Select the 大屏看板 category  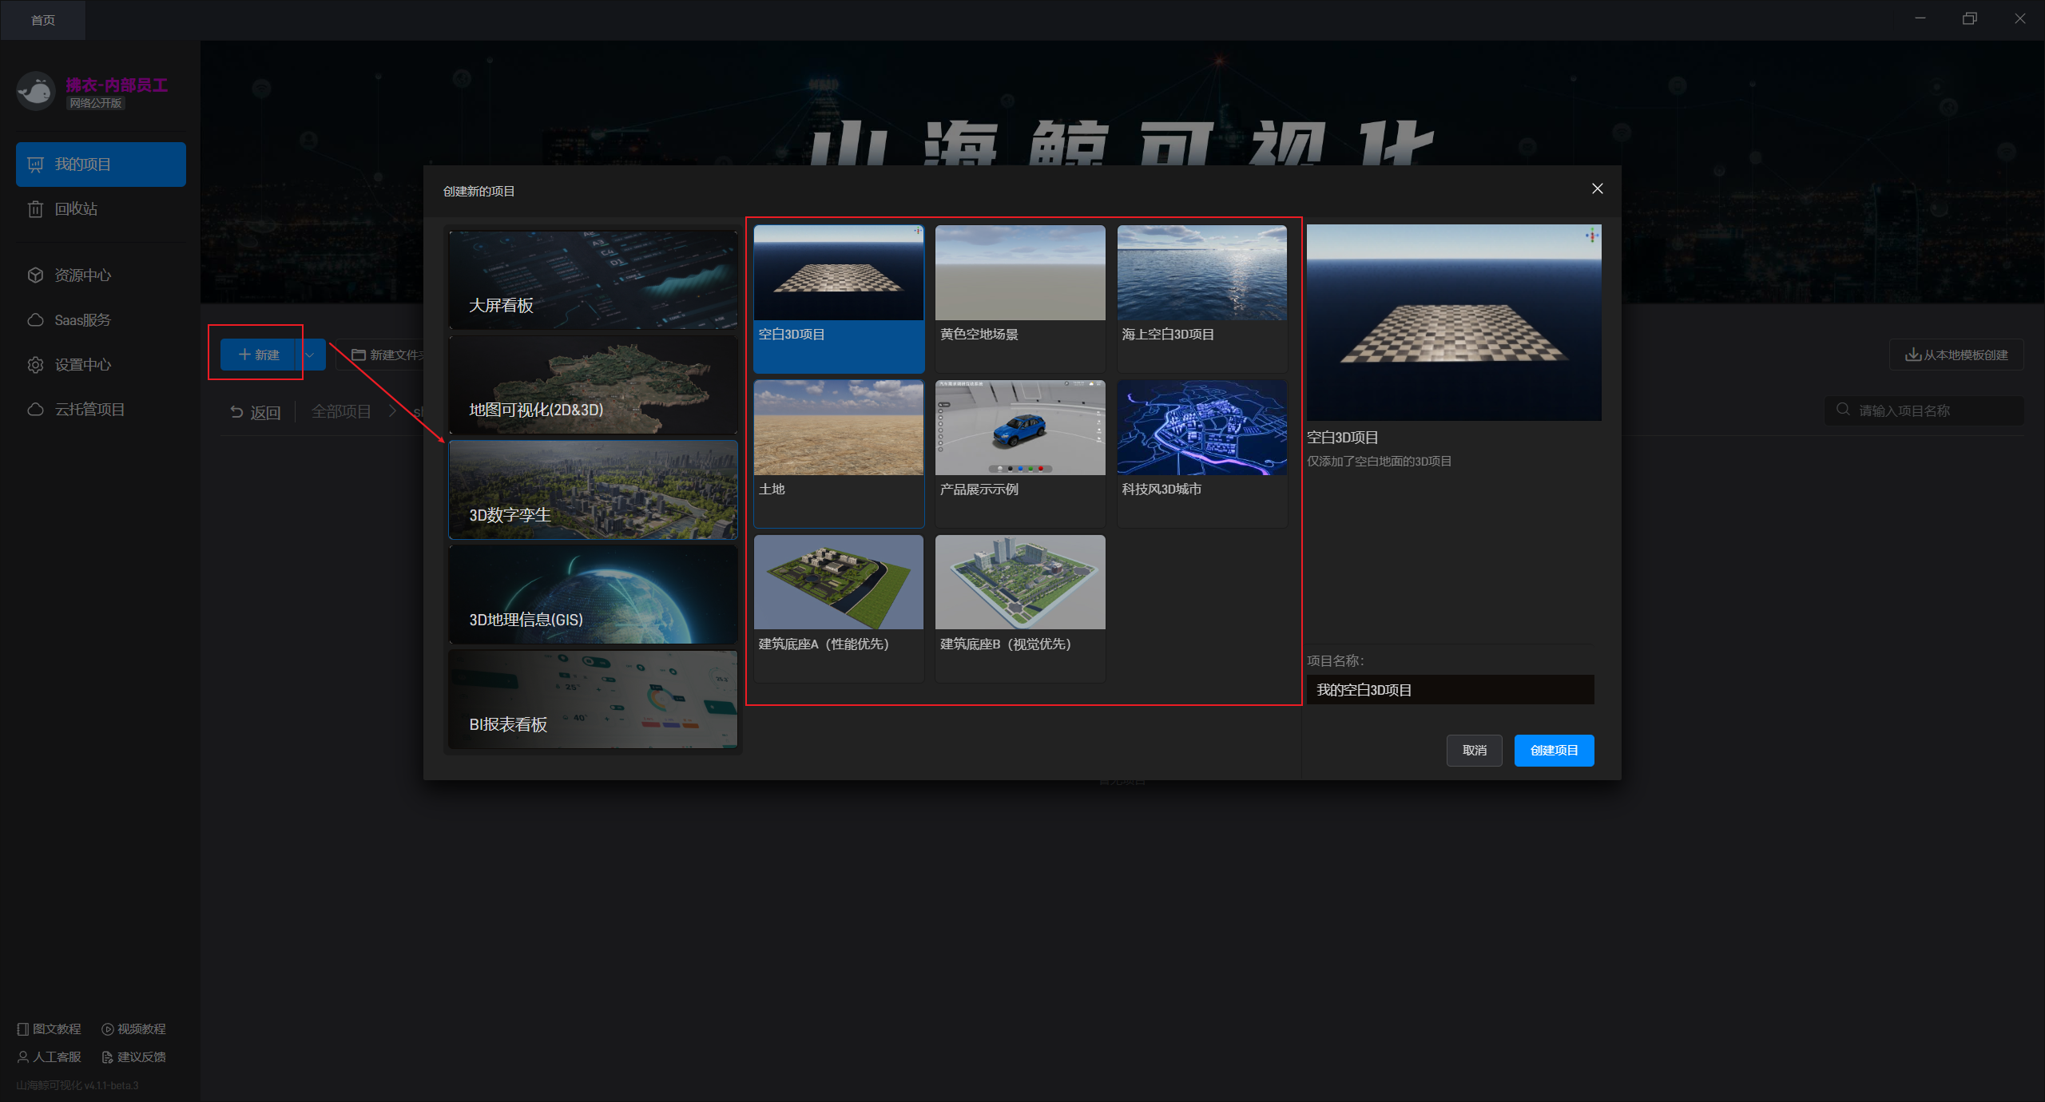pos(593,279)
